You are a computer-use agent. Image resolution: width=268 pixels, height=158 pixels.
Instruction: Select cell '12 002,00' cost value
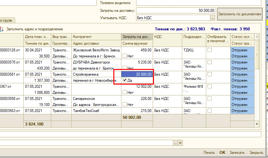click(137, 87)
